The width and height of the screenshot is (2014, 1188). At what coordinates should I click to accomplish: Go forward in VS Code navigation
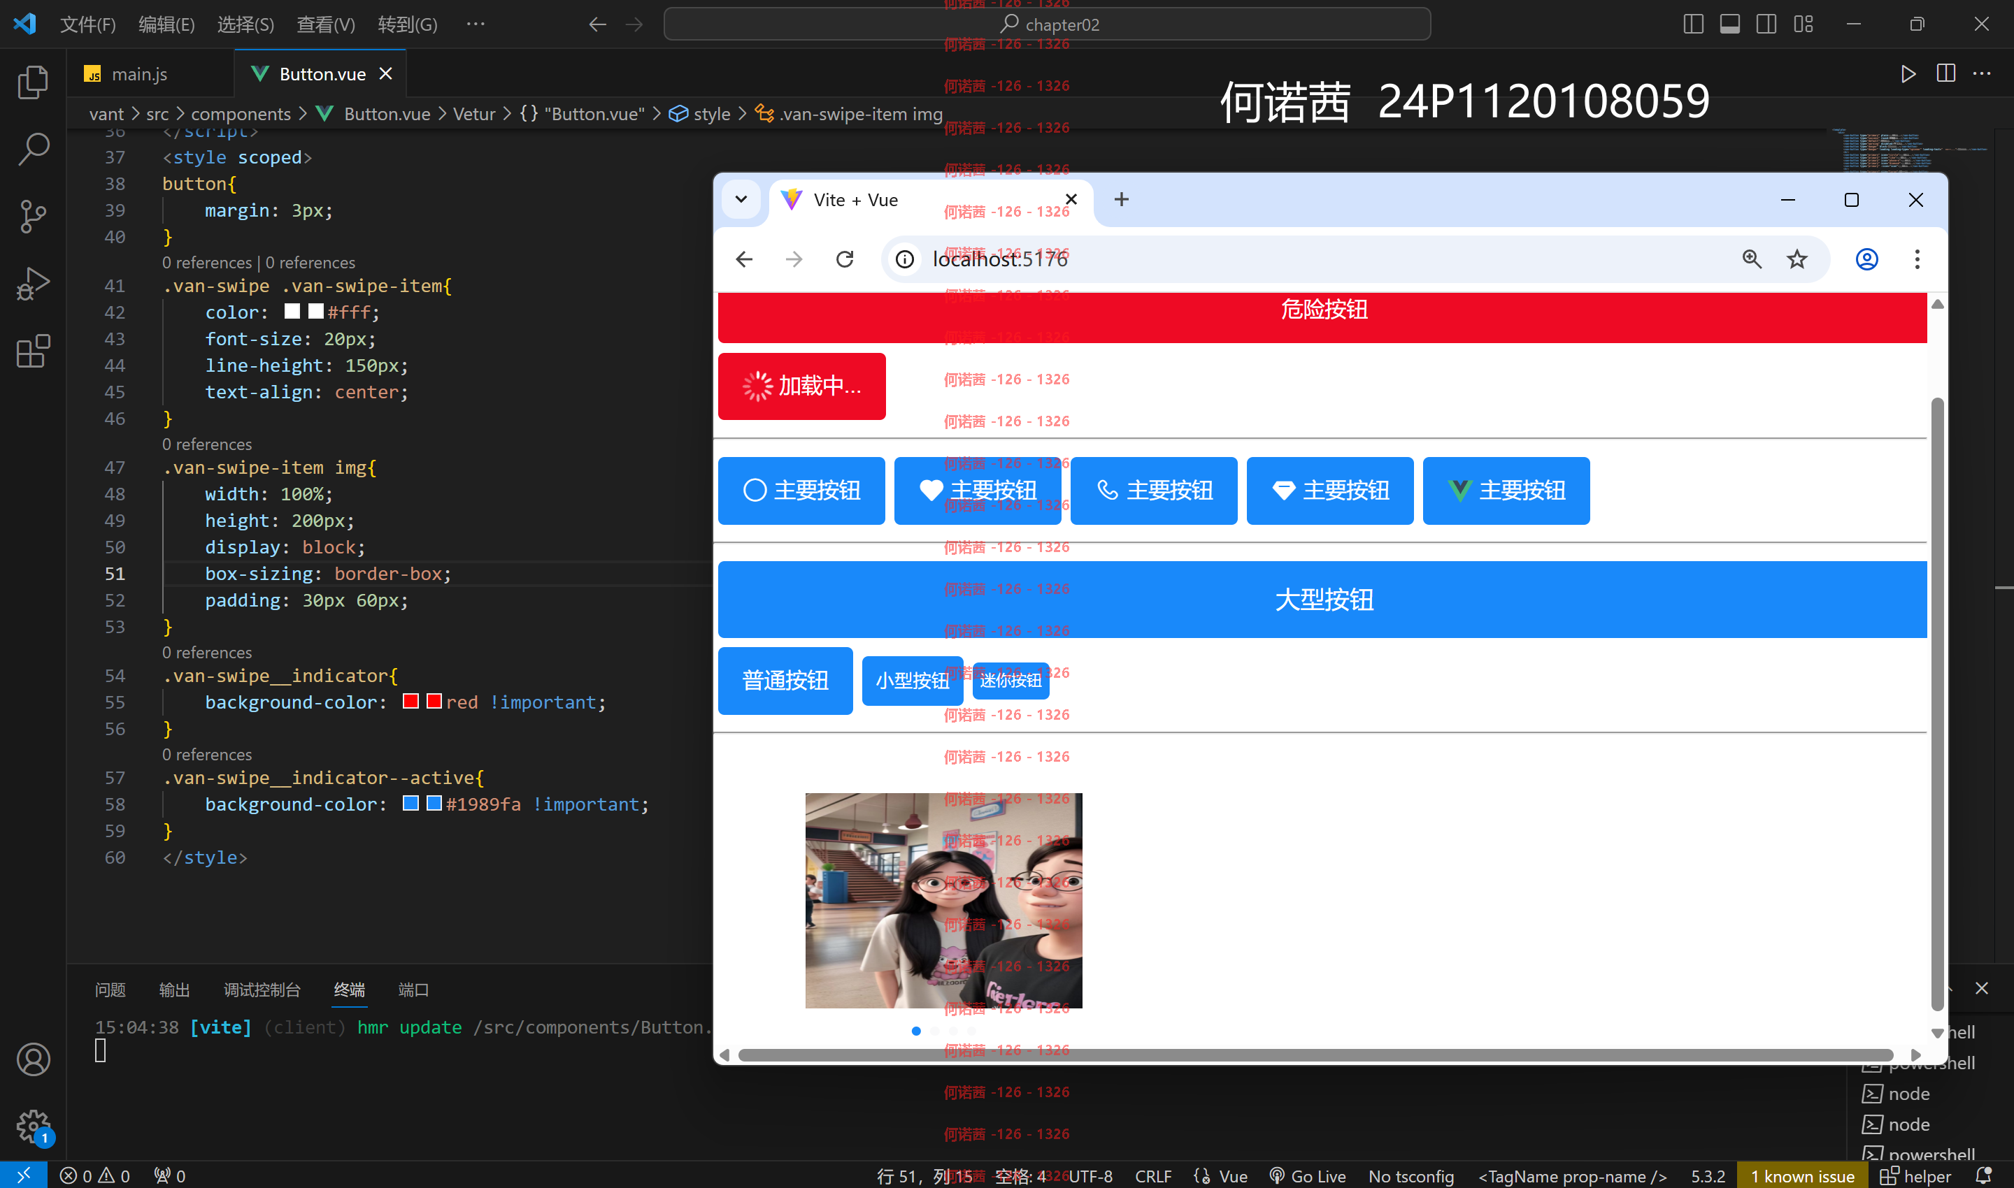[634, 24]
